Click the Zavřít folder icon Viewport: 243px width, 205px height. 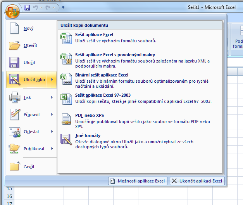[15, 166]
